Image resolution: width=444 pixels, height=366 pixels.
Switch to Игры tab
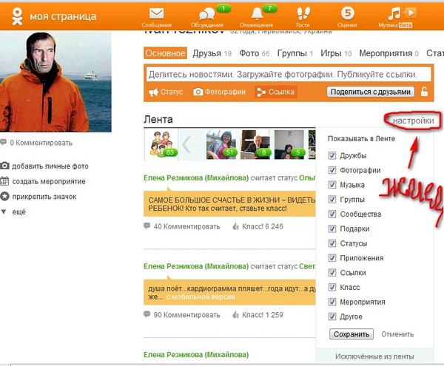[336, 53]
